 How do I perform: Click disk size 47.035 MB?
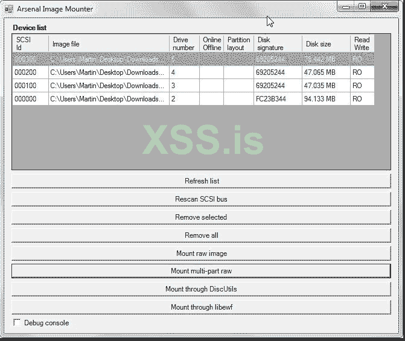click(x=326, y=86)
